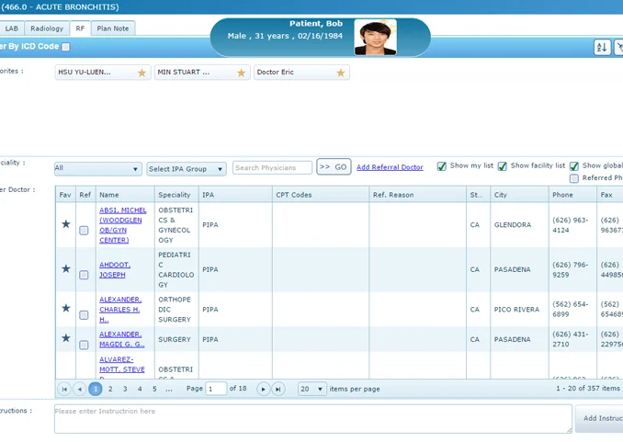The width and height of the screenshot is (623, 442).
Task: Click the Search Physicians input field
Action: [x=272, y=168]
